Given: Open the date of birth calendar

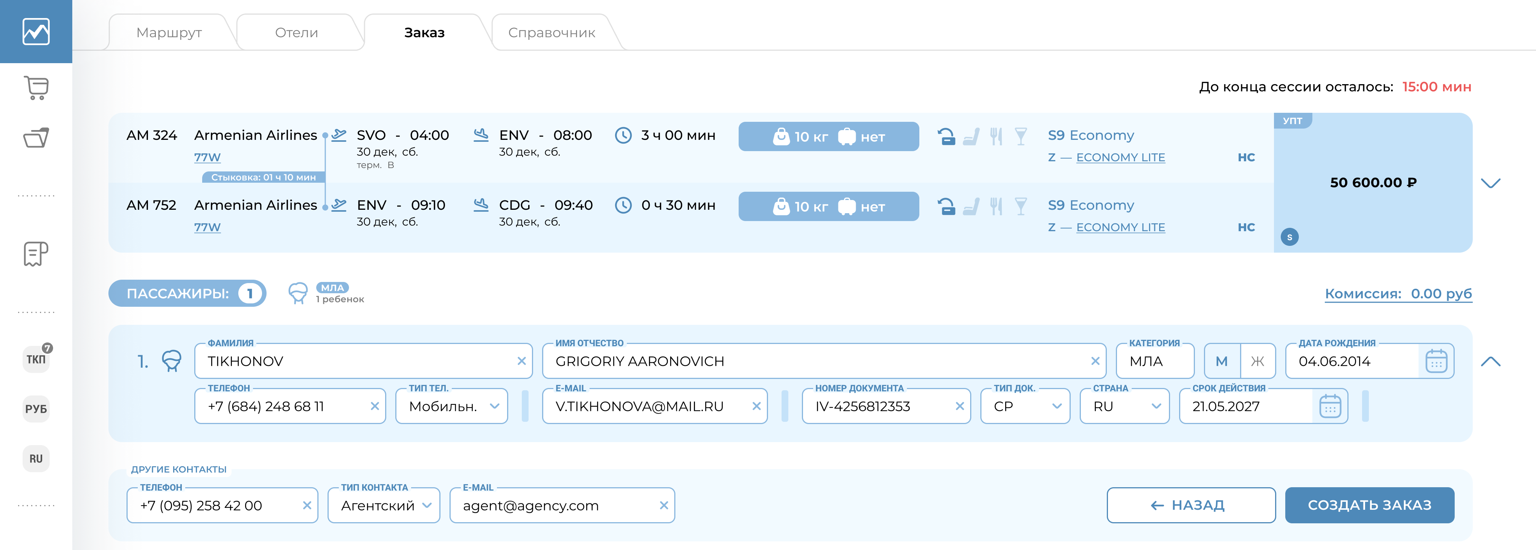Looking at the screenshot, I should [x=1436, y=361].
